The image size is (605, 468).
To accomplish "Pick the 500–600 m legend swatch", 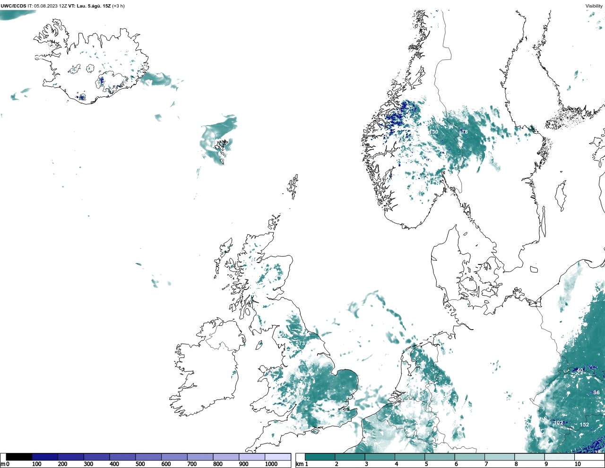I will [x=148, y=457].
